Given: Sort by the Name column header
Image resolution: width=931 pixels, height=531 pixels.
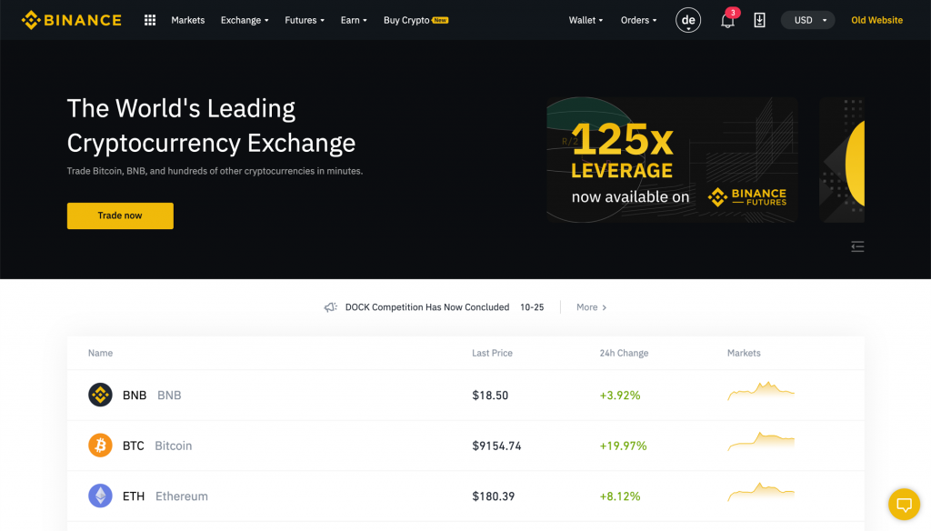Looking at the screenshot, I should [x=100, y=353].
